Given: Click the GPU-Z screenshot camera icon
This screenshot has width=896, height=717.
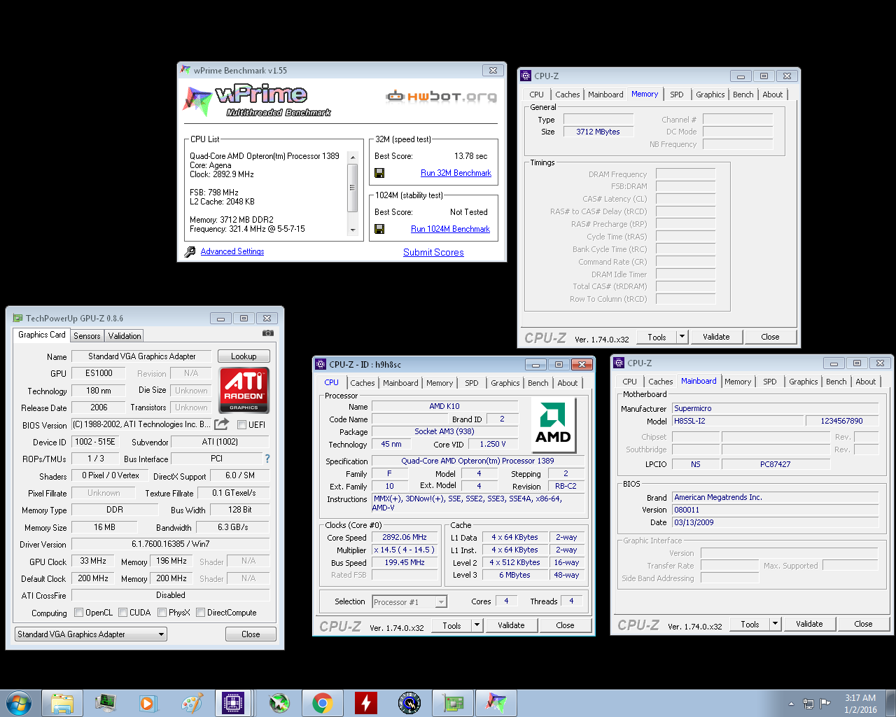Looking at the screenshot, I should point(267,333).
